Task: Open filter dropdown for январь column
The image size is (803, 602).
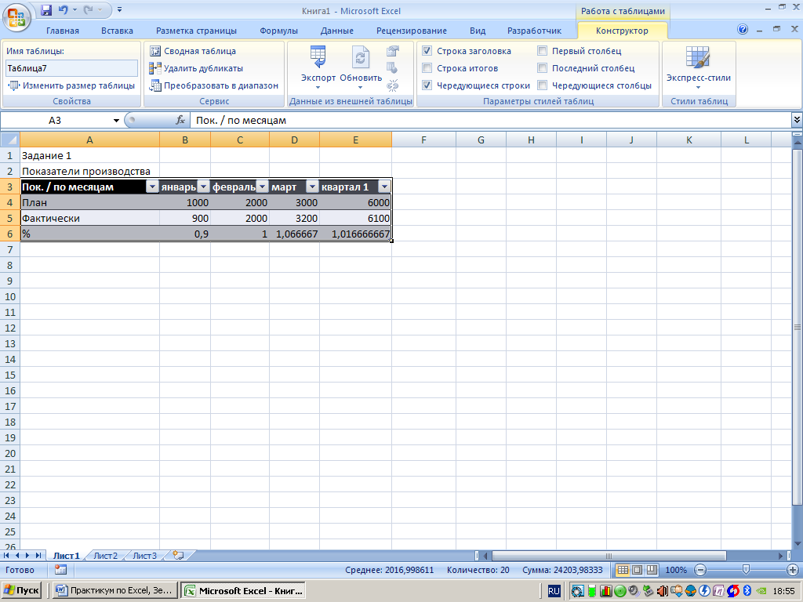Action: pyautogui.click(x=203, y=187)
